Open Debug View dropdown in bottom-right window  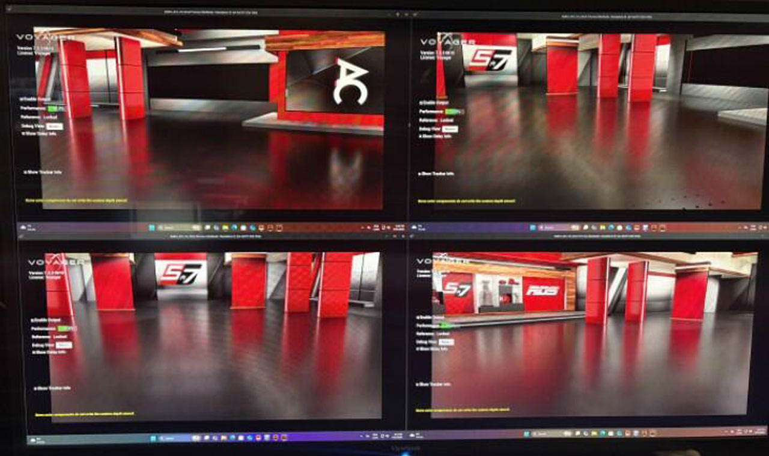coord(446,342)
